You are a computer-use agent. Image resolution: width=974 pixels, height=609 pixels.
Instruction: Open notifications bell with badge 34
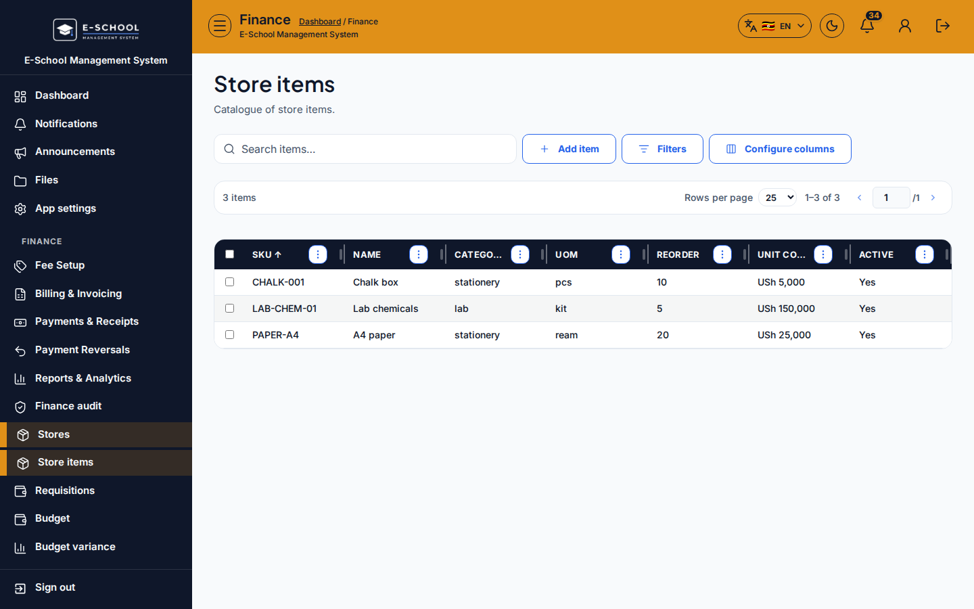click(x=867, y=26)
